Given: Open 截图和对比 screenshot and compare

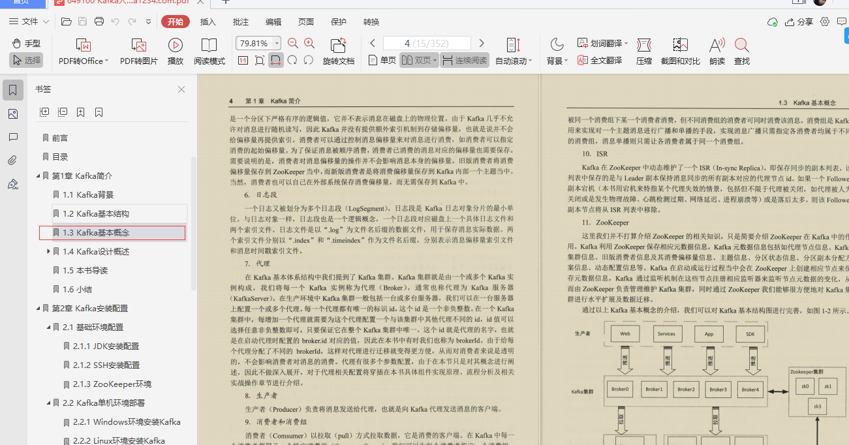Looking at the screenshot, I should tap(681, 52).
